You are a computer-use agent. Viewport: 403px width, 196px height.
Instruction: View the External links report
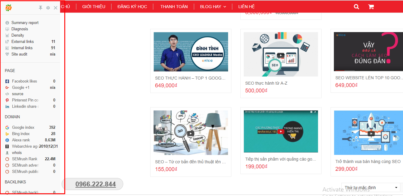(23, 42)
